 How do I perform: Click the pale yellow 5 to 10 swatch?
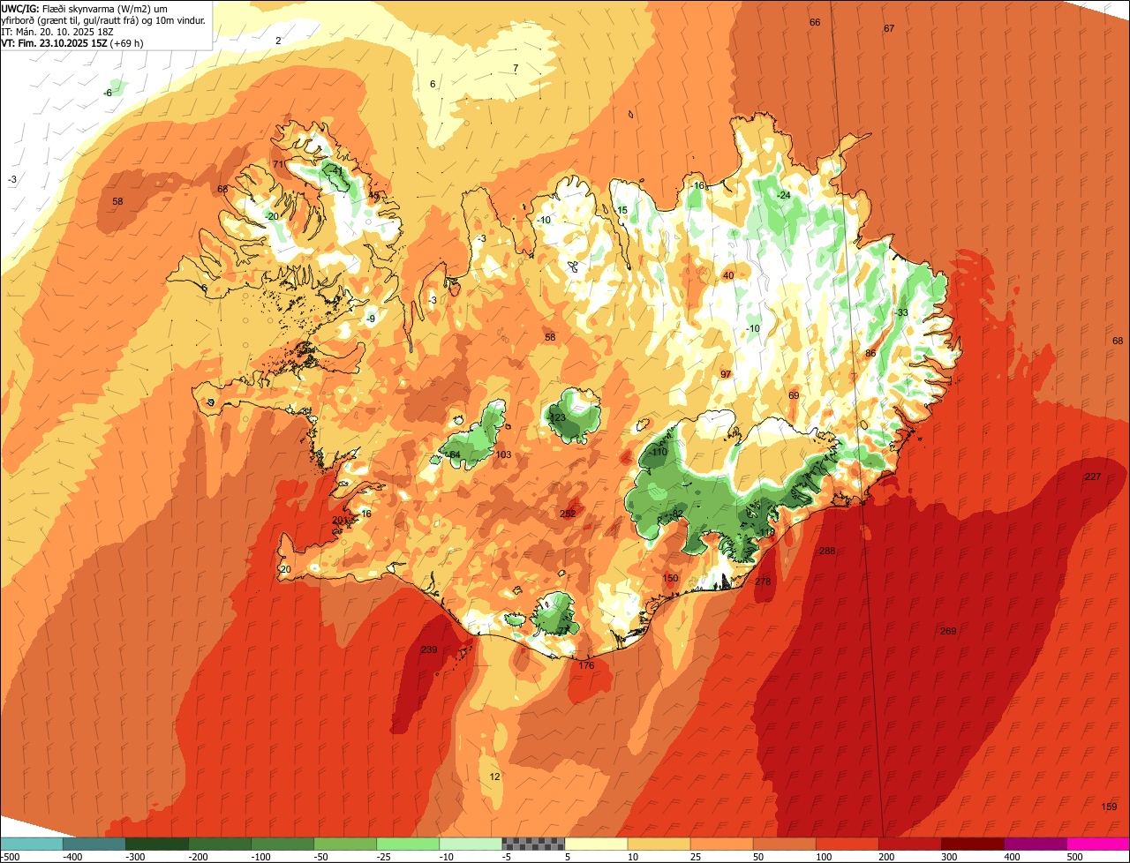(596, 844)
